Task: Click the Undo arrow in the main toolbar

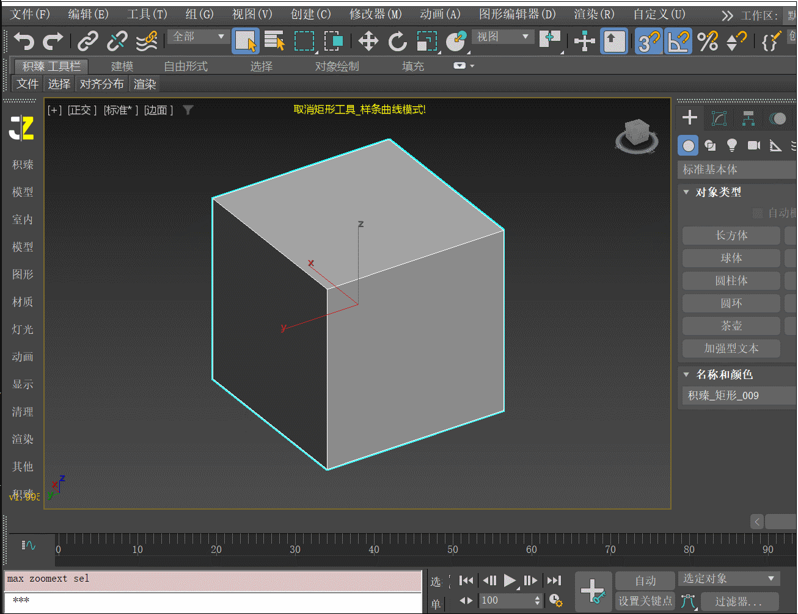Action: tap(24, 41)
